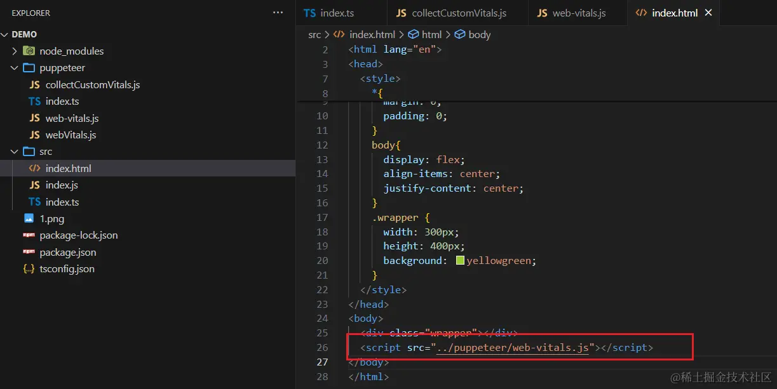Open index.js under src folder
The height and width of the screenshot is (389, 777).
pos(62,185)
